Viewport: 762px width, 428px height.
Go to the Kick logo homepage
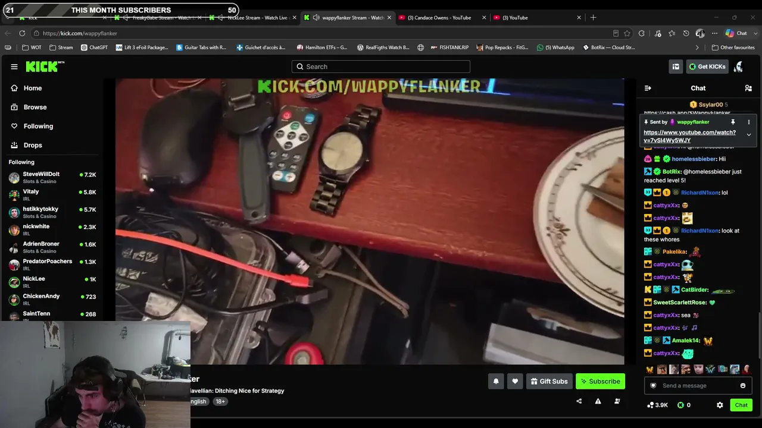[45, 67]
